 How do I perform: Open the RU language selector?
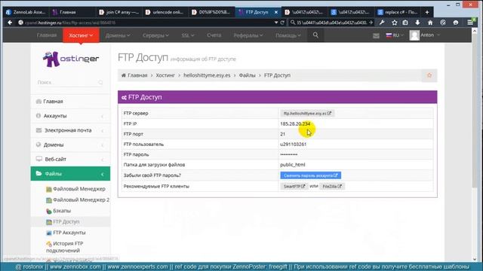pos(395,35)
